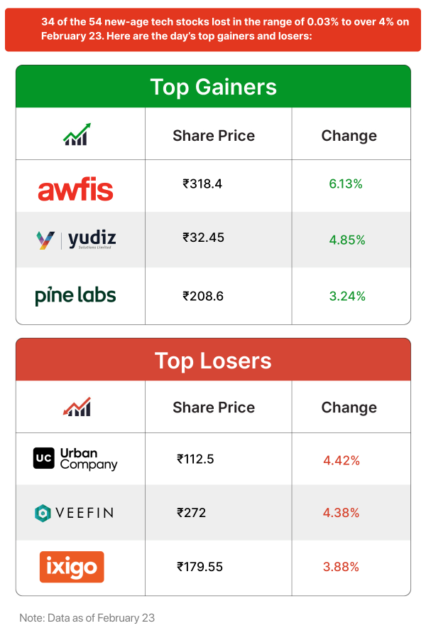Click the Share Price column in gainers
Image resolution: width=426 pixels, height=643 pixels.
point(214,135)
